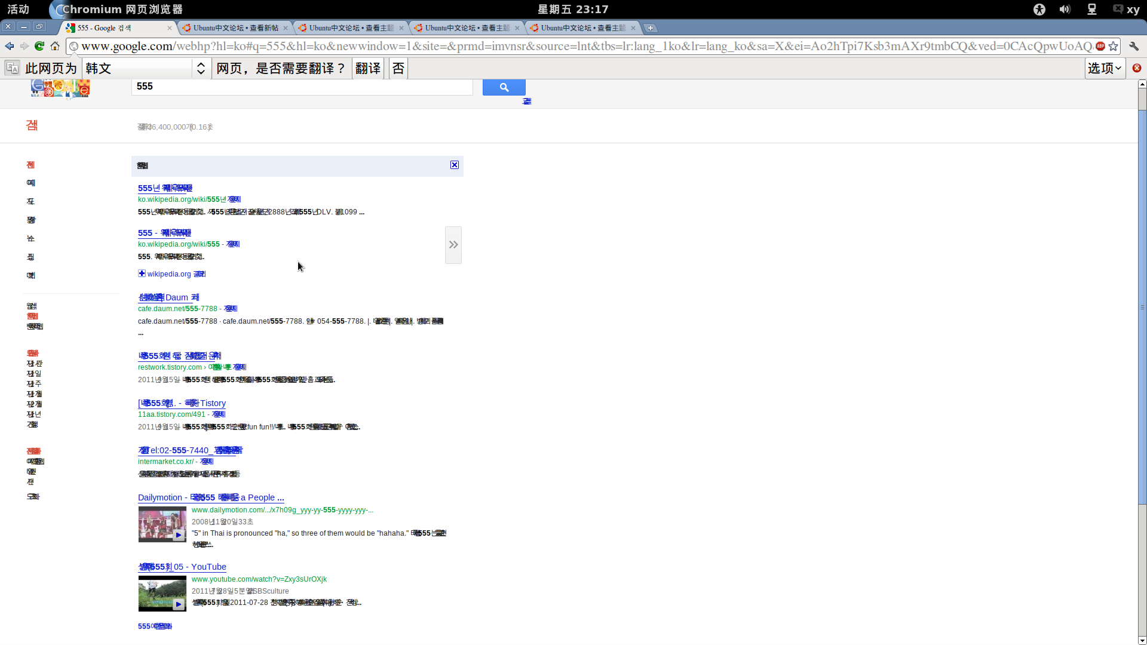Open the bottom 5550 related link
This screenshot has height=645, width=1147.
pyautogui.click(x=155, y=626)
